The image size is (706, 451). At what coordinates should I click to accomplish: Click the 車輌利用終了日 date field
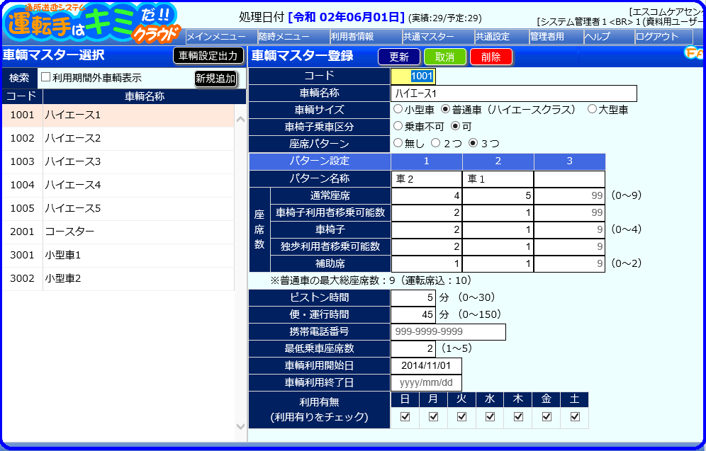click(x=426, y=383)
